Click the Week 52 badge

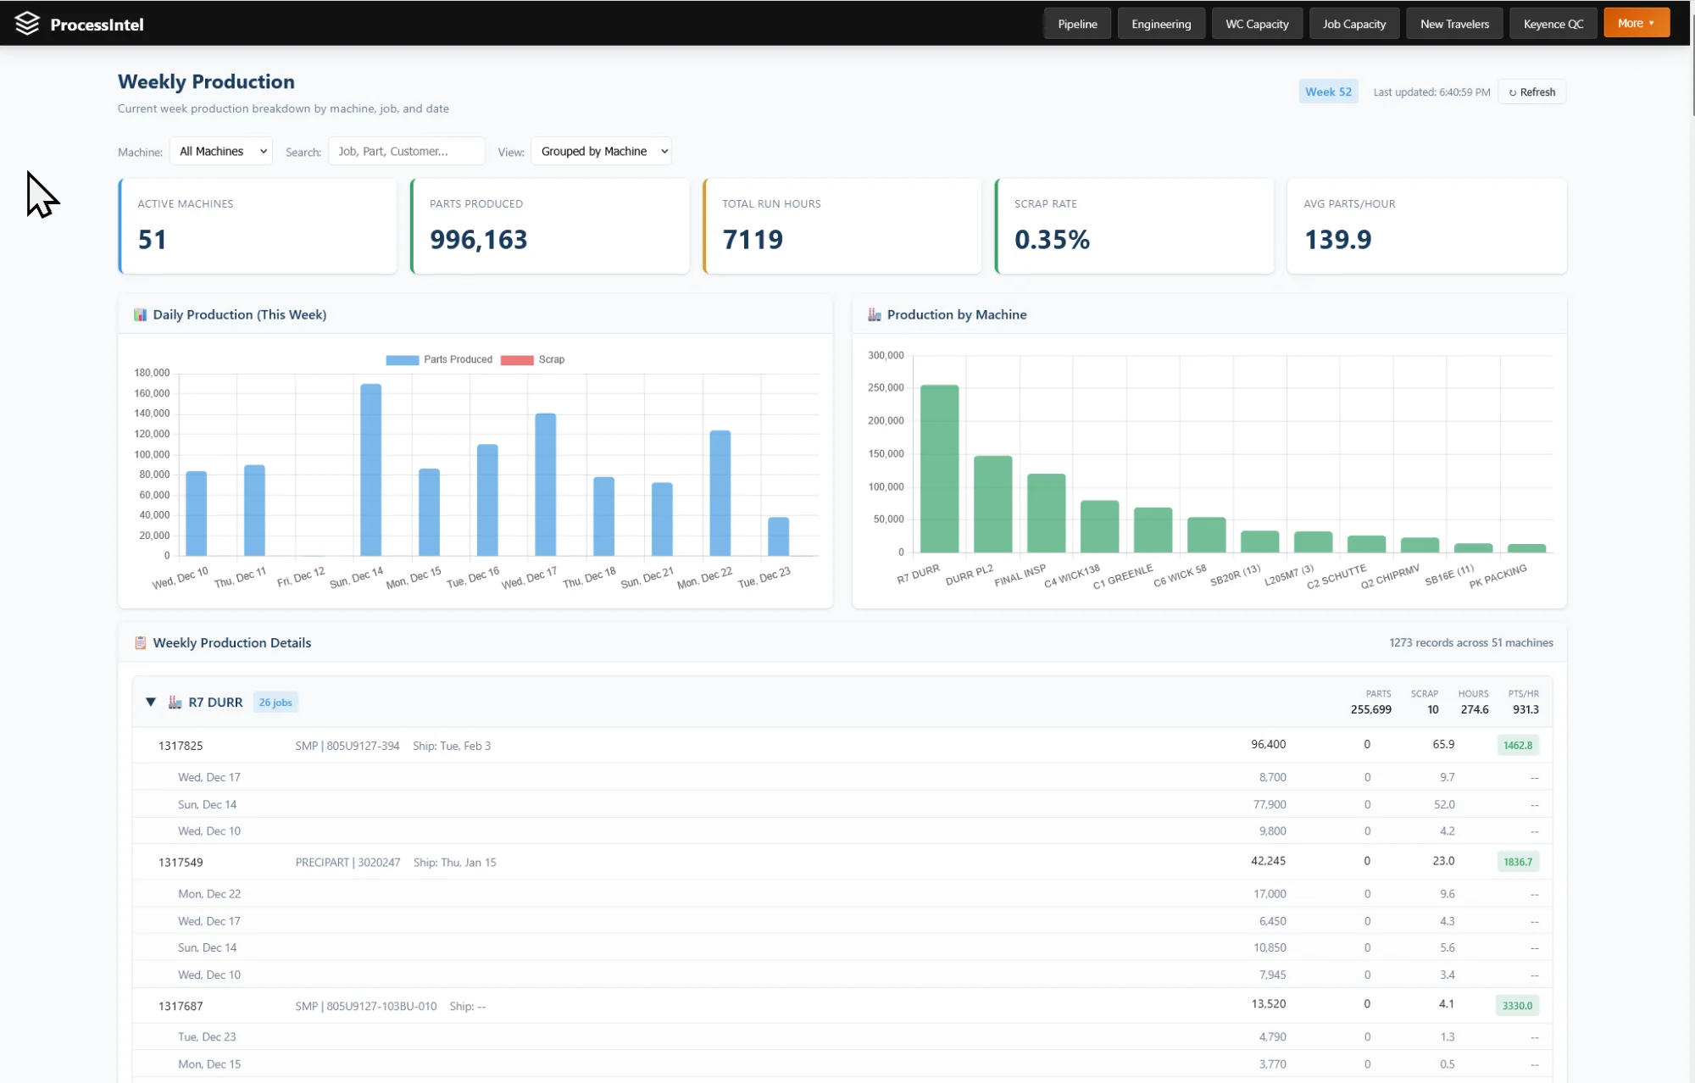click(1328, 92)
